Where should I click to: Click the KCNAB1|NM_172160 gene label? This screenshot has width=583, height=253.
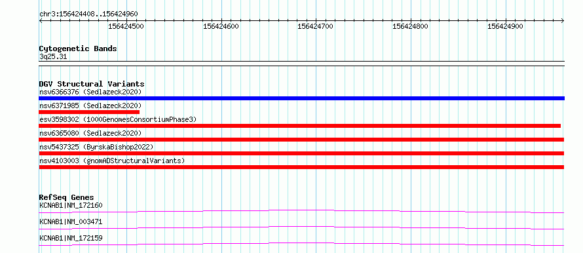click(x=71, y=205)
